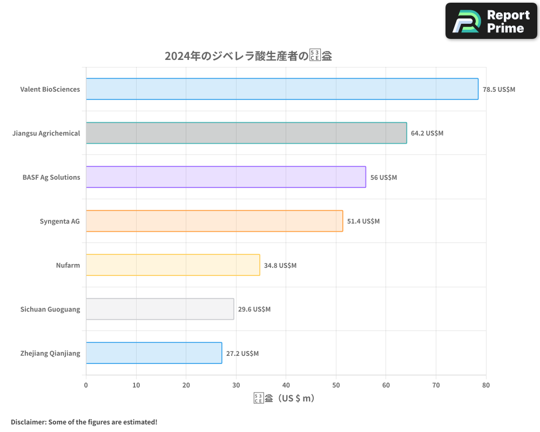540x432 pixels.
Task: Click the 51.4 US$M data label
Action: click(x=363, y=221)
